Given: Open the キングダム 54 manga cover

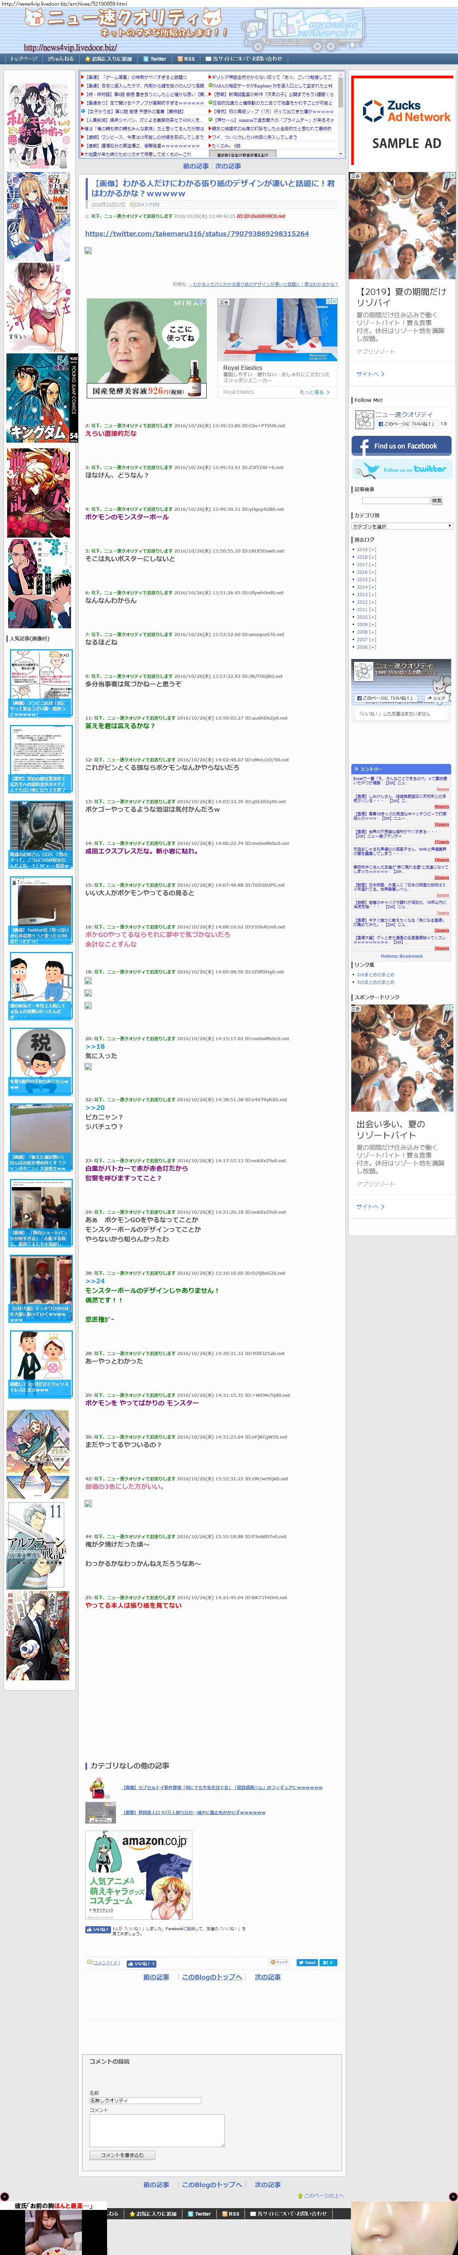Looking at the screenshot, I should tap(42, 398).
